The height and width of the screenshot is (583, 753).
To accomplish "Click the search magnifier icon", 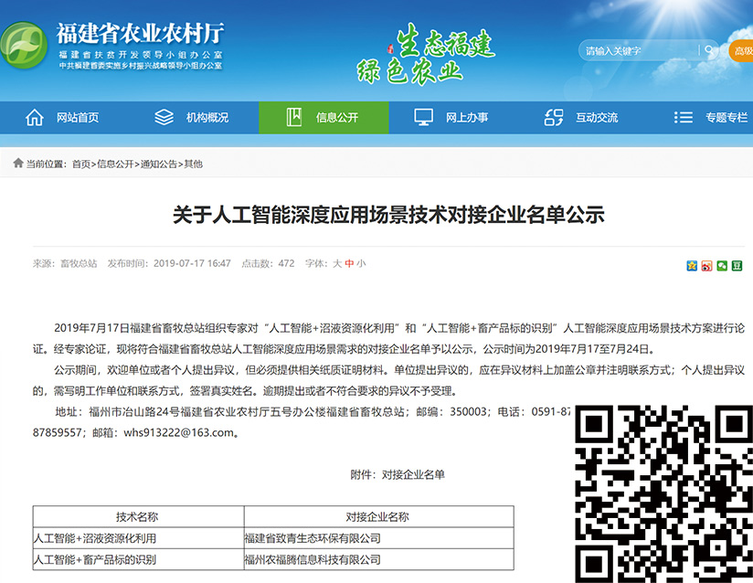I will tap(709, 50).
